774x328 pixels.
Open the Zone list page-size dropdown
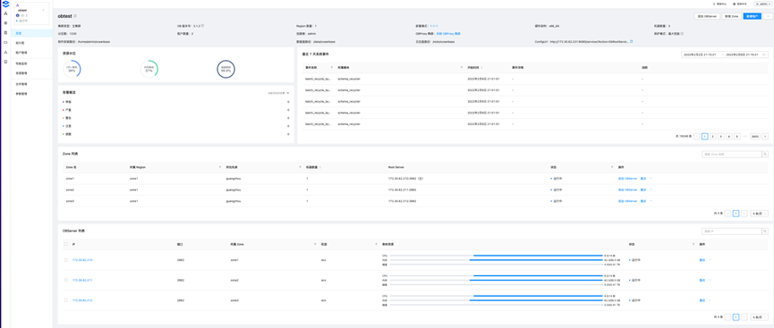(x=759, y=214)
